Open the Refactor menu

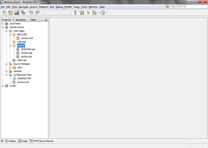44,7
